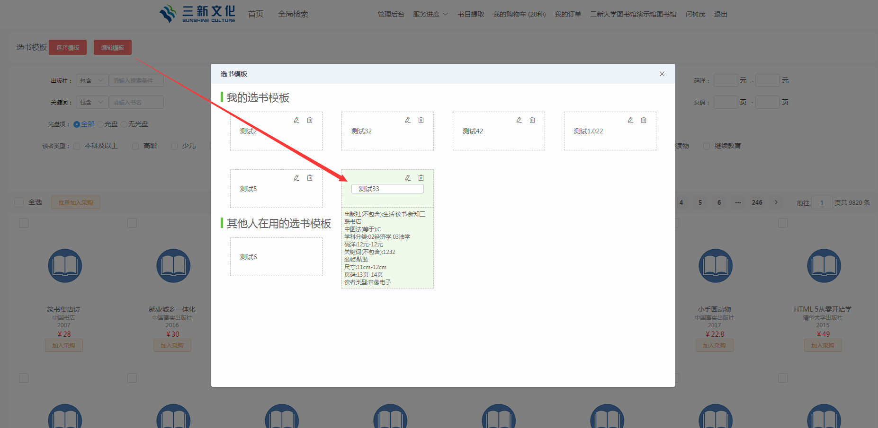Click edit pencil icon on 测试42 card
The image size is (878, 428).
click(x=519, y=120)
